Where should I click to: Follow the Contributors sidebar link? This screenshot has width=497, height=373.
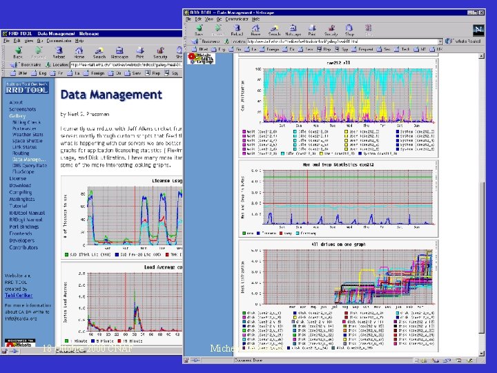pos(23,247)
